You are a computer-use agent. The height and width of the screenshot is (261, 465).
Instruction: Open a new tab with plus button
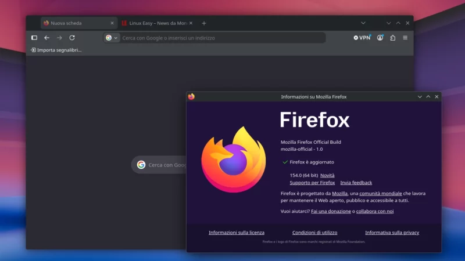[204, 23]
